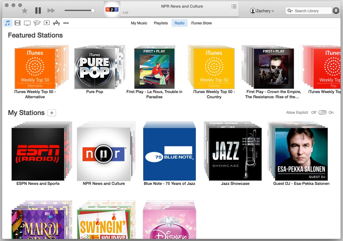Adjust the volume slider knob

(93, 10)
